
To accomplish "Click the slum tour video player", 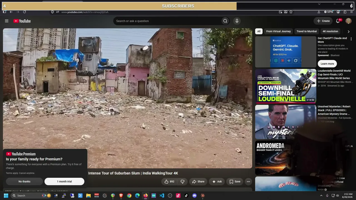I will tap(128, 98).
